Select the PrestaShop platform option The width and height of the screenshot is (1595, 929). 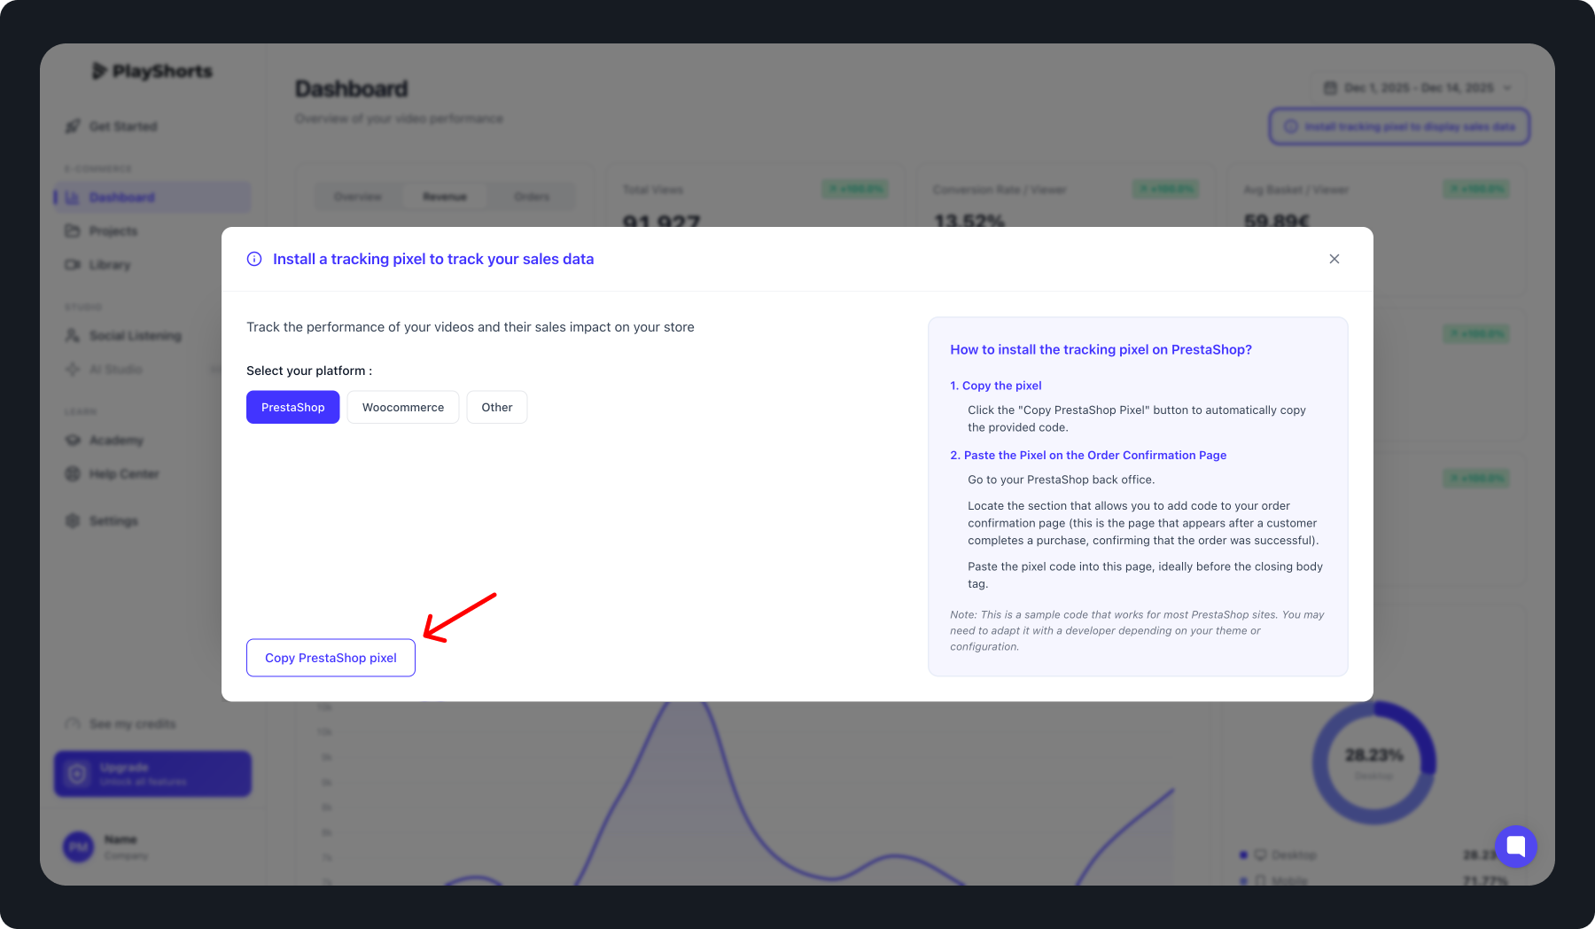click(x=292, y=407)
